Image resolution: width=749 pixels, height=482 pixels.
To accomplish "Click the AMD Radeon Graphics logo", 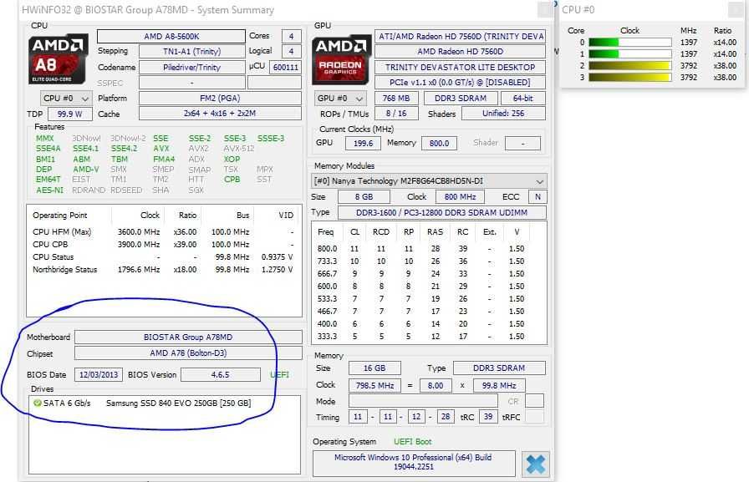I will point(341,59).
